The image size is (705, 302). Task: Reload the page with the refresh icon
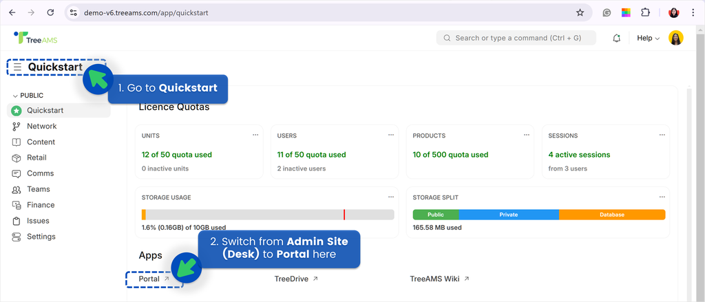point(50,12)
